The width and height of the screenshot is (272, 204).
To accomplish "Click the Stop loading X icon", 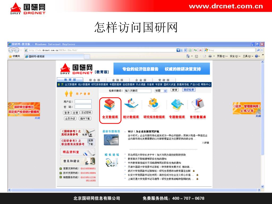I will [x=200, y=50].
